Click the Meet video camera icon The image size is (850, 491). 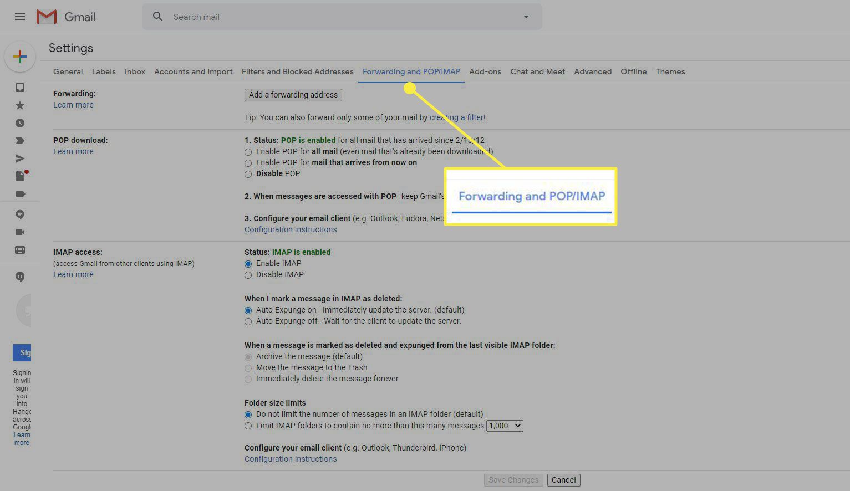20,232
